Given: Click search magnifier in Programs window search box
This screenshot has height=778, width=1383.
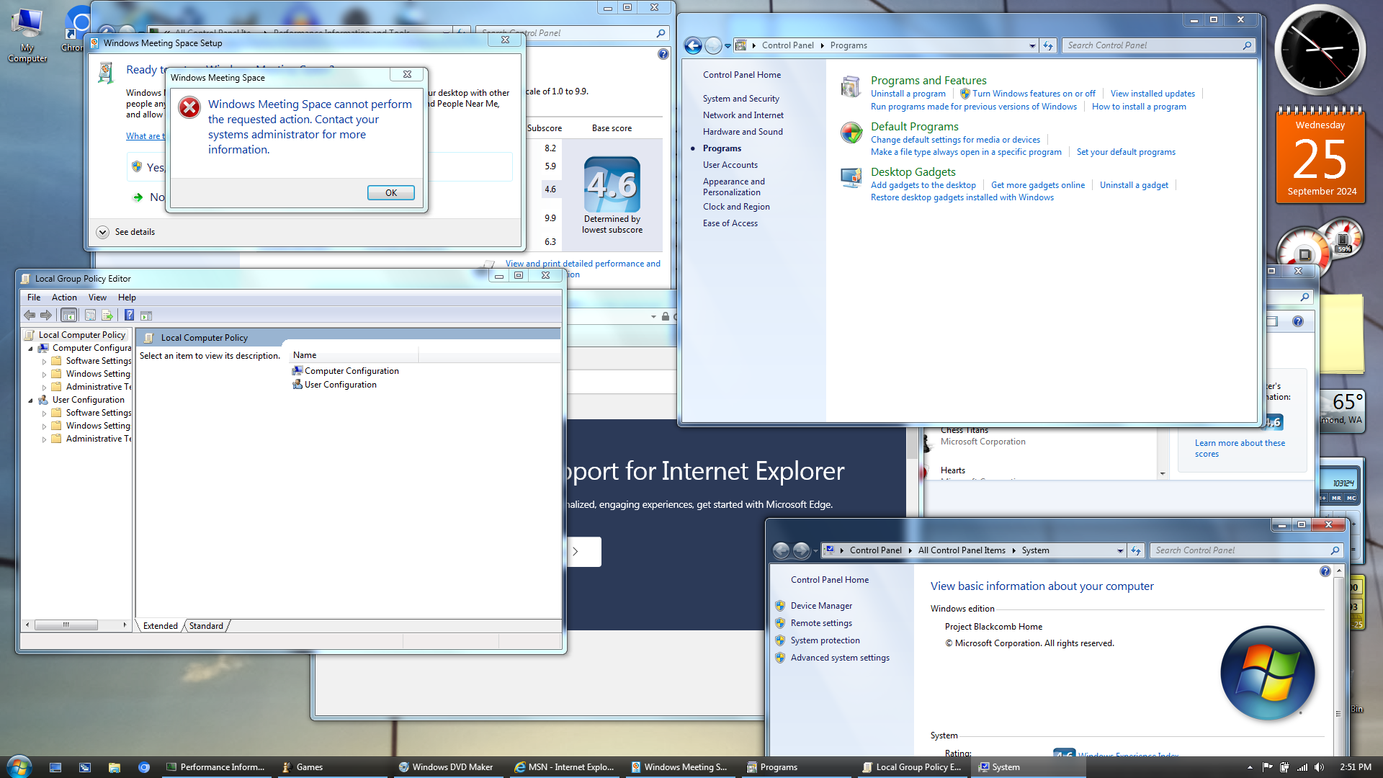Looking at the screenshot, I should coord(1247,45).
